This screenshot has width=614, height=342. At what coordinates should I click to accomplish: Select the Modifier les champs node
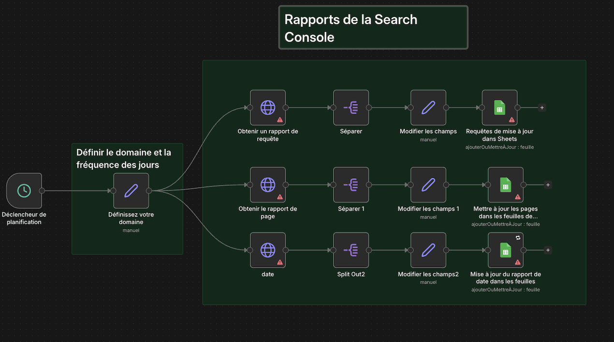tap(428, 108)
